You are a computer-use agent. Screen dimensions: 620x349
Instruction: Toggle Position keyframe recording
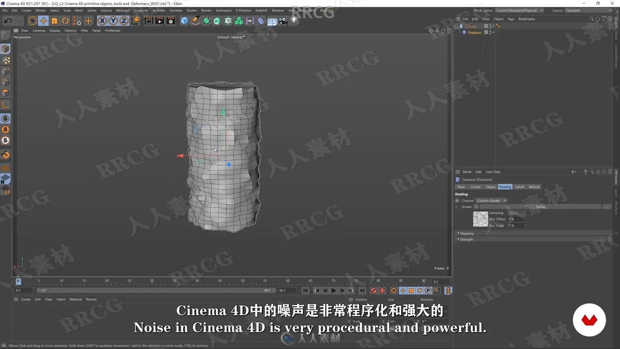(403, 291)
